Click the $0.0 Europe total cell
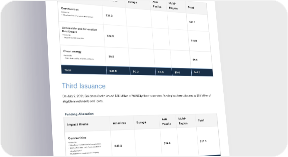The image size is (288, 157). click(136, 71)
